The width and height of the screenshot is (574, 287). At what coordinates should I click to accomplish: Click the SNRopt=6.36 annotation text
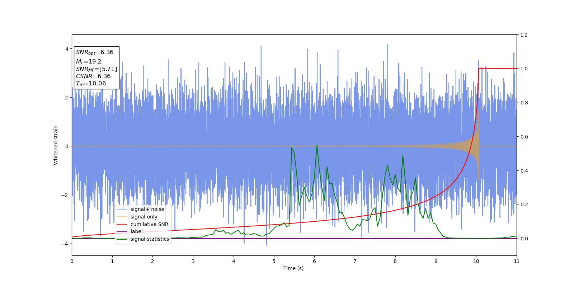[x=95, y=52]
